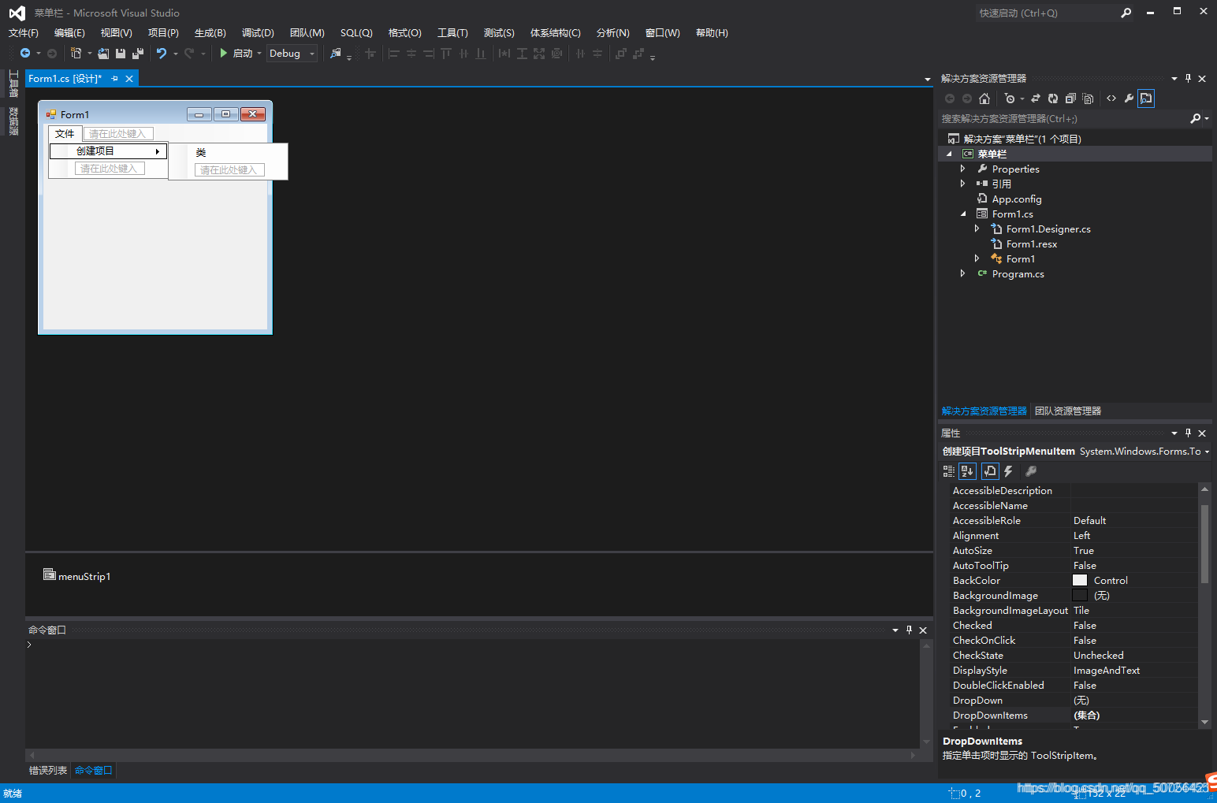
Task: Open the 工具(T) menu
Action: [452, 33]
